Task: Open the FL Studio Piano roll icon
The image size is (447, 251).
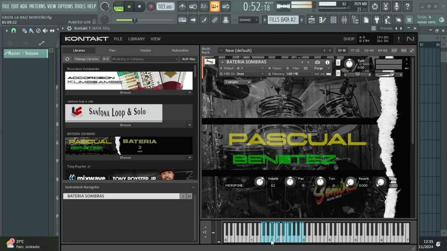Action: click(322, 20)
